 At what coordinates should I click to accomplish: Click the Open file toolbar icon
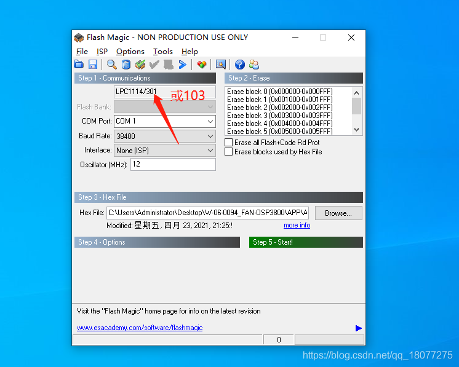[x=79, y=65]
